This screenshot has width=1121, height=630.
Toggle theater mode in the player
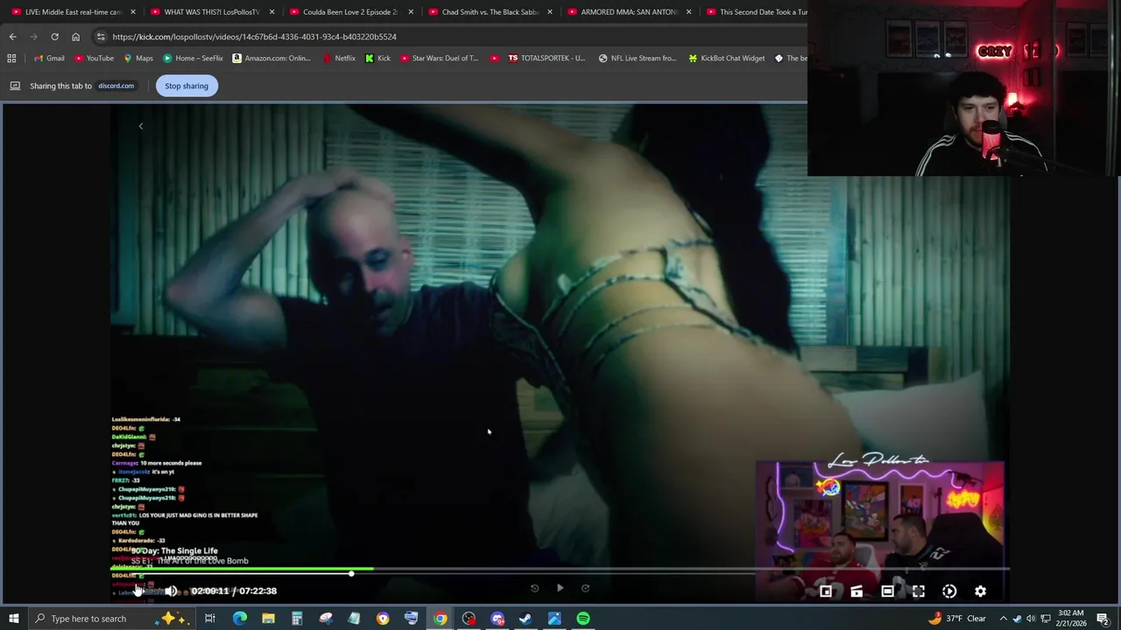[x=887, y=591]
